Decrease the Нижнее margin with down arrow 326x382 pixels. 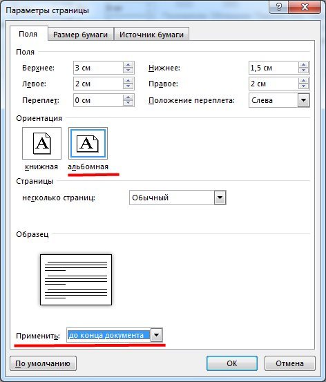point(303,70)
